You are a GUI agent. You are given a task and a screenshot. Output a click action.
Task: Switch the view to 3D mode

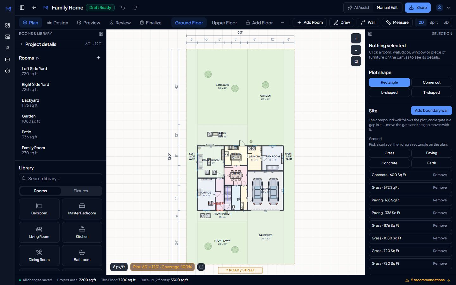click(x=446, y=22)
